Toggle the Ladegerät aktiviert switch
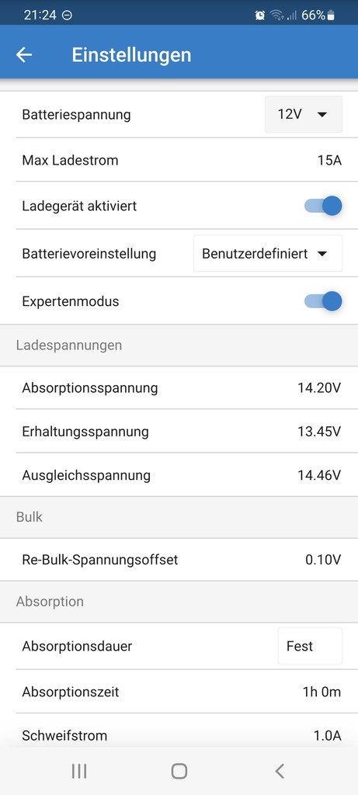The width and height of the screenshot is (358, 795). (323, 206)
